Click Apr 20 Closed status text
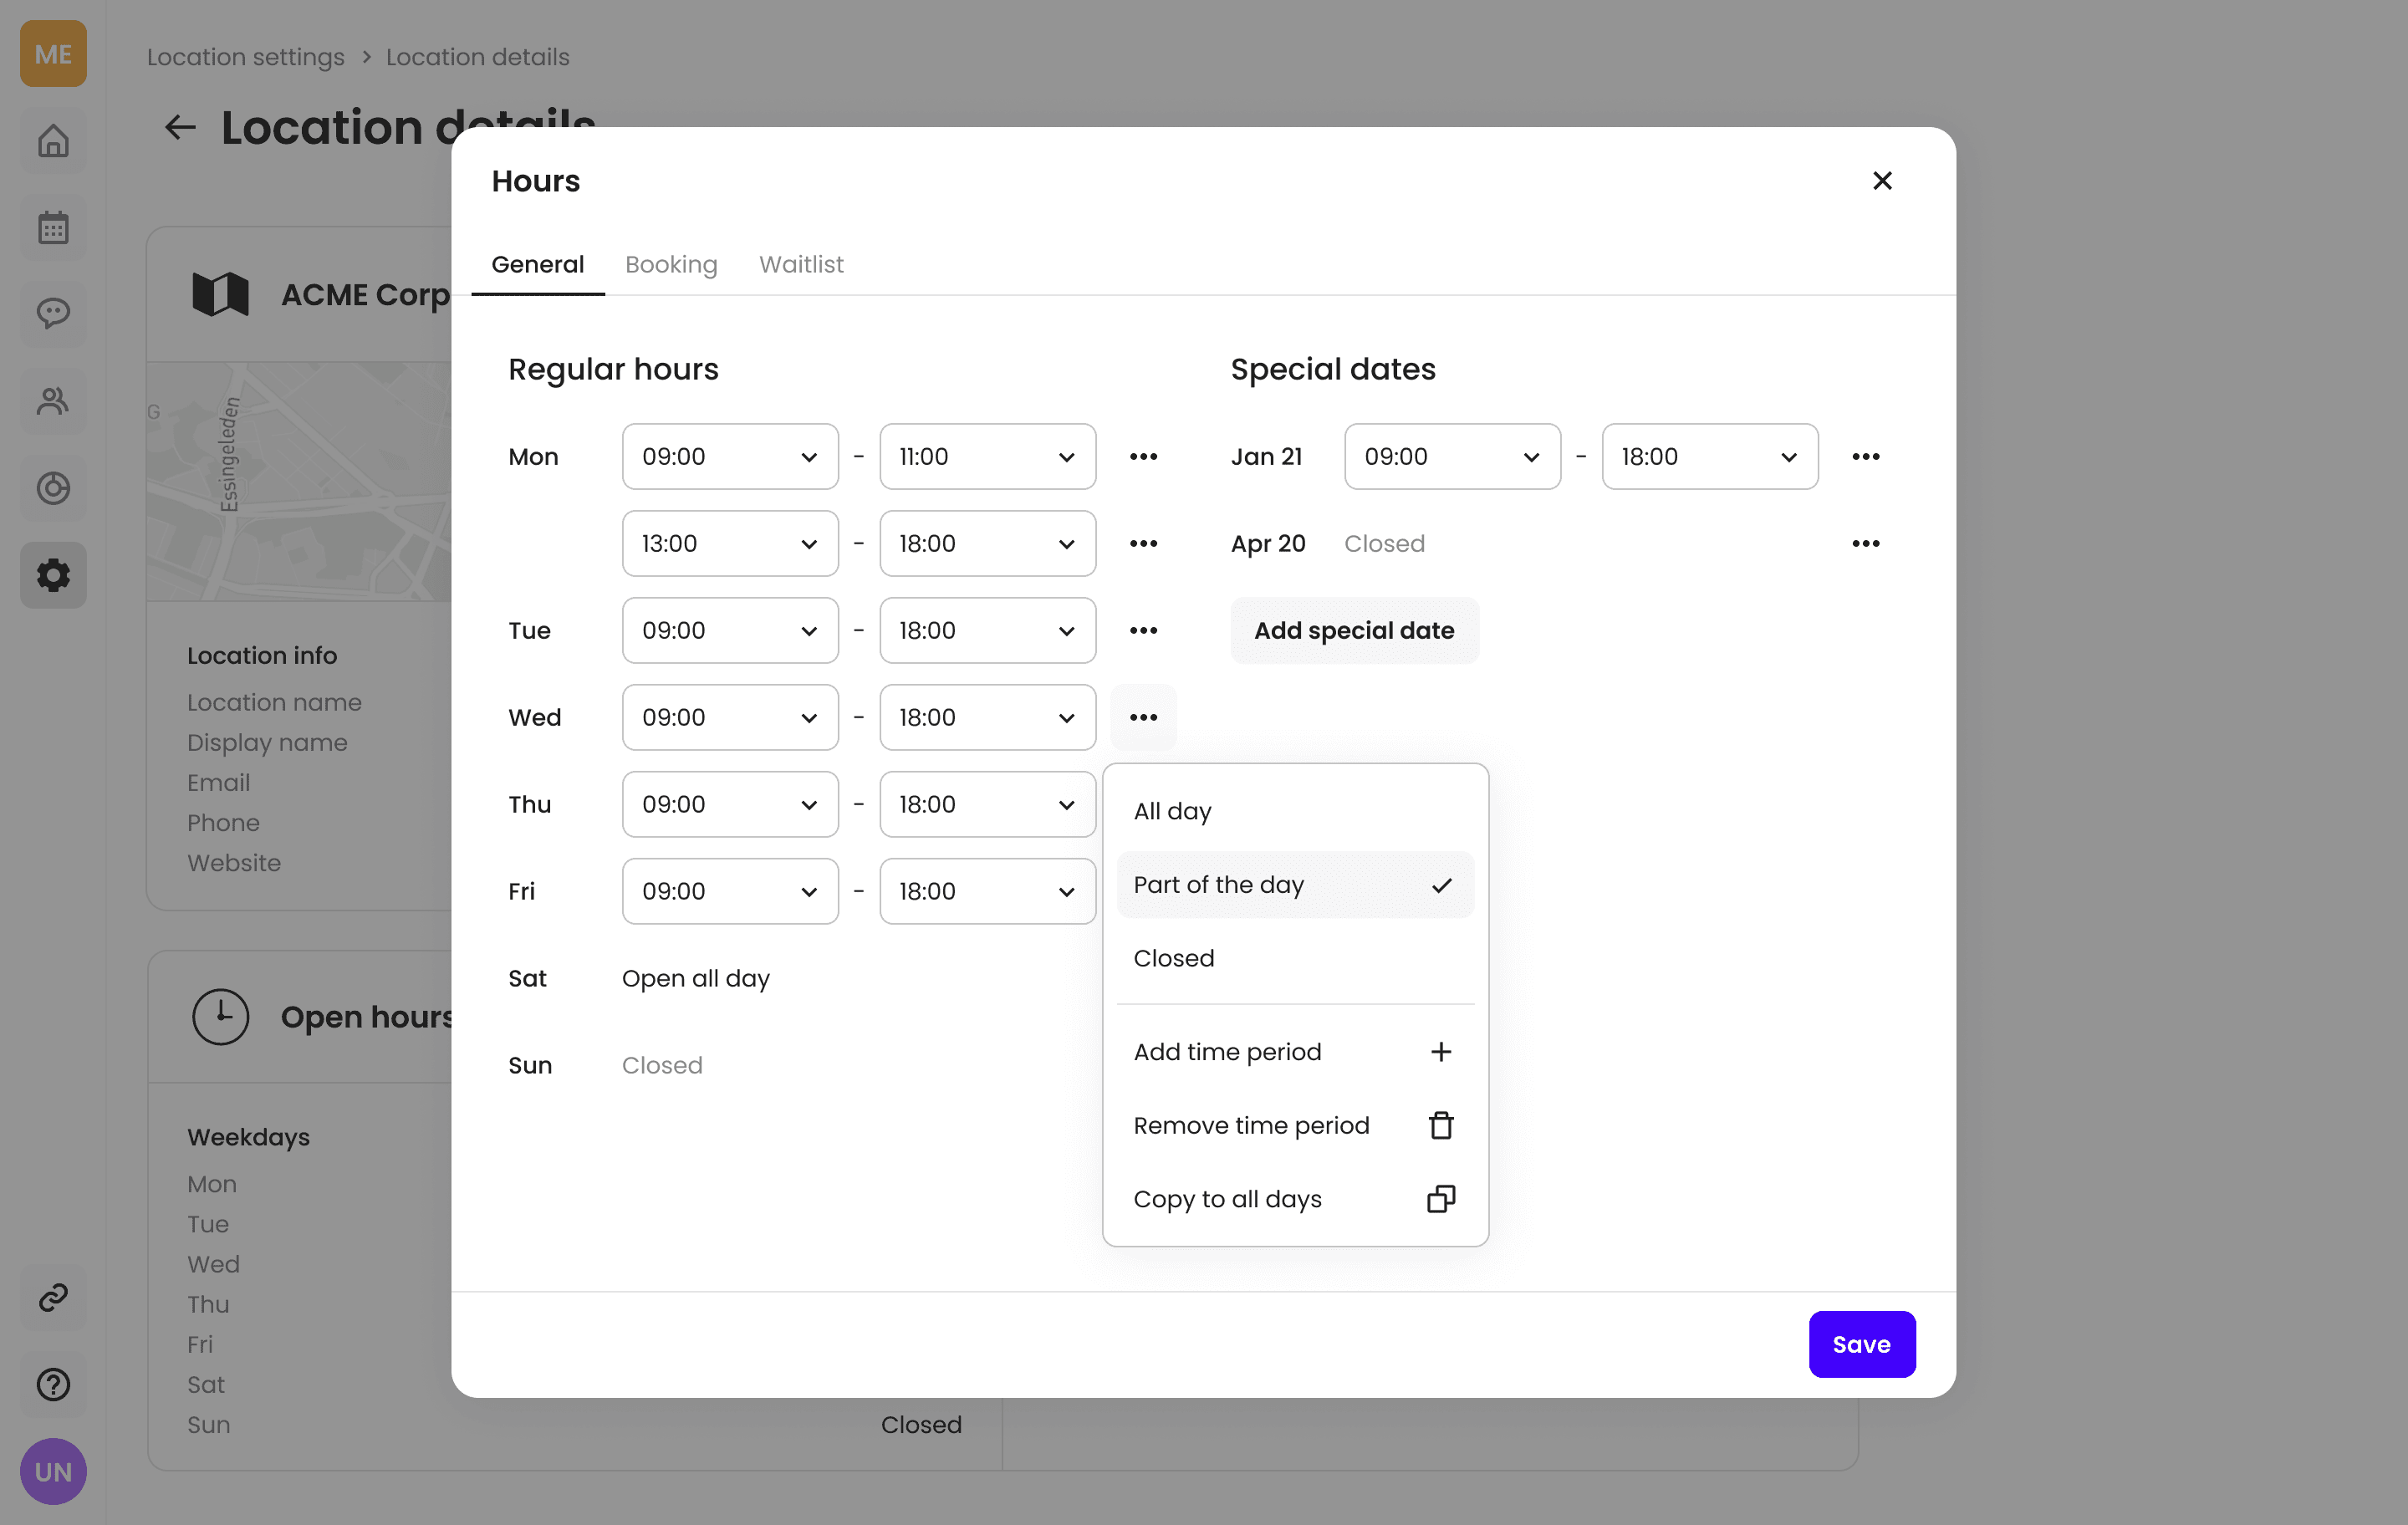 pos(1384,544)
